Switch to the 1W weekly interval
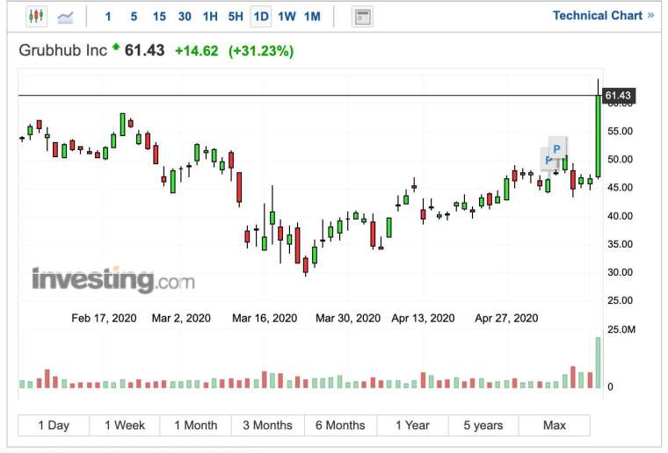The width and height of the screenshot is (668, 453). click(287, 17)
